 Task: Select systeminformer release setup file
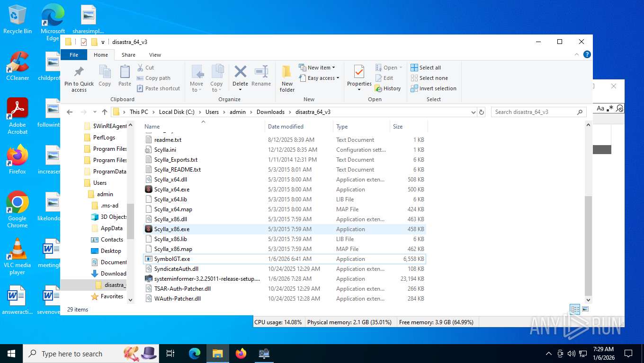pos(285,279)
